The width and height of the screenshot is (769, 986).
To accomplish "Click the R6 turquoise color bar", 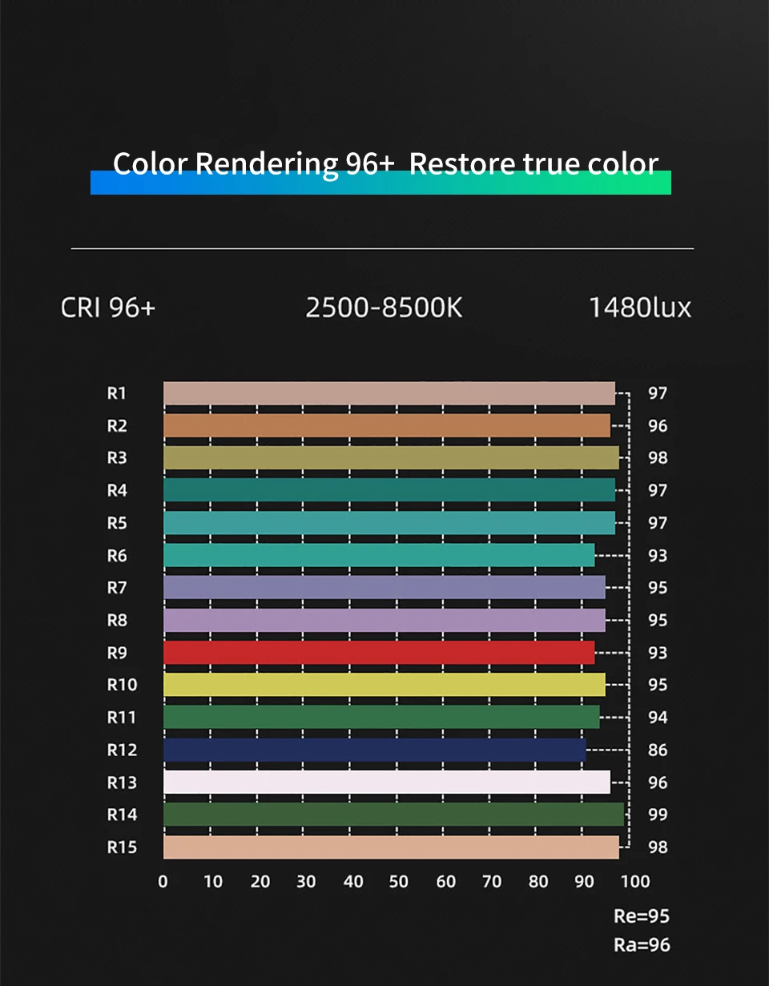I will click(379, 555).
